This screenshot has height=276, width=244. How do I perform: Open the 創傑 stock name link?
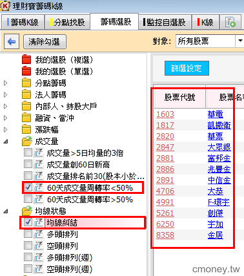pos(216,213)
